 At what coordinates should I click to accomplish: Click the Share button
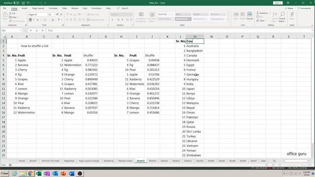(289, 8)
